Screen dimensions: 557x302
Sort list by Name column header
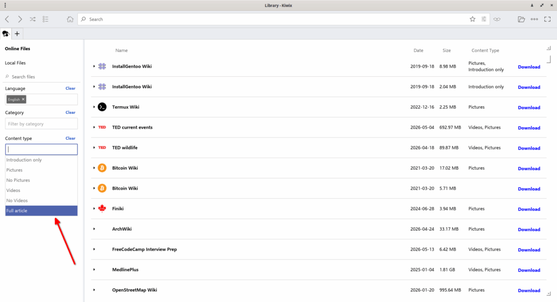(x=121, y=51)
